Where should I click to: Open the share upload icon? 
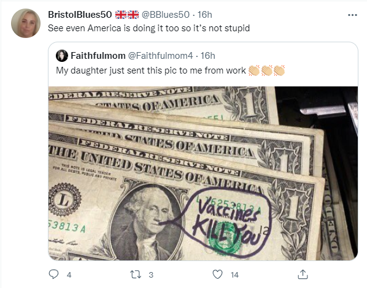coord(303,275)
